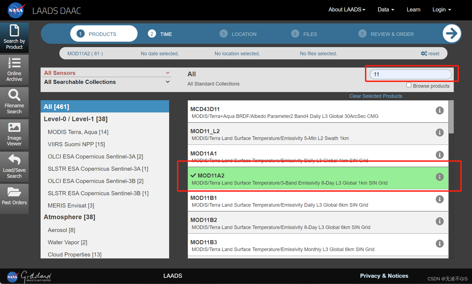Open Load/Save Search in sidebar
This screenshot has width=472, height=284.
click(14, 167)
